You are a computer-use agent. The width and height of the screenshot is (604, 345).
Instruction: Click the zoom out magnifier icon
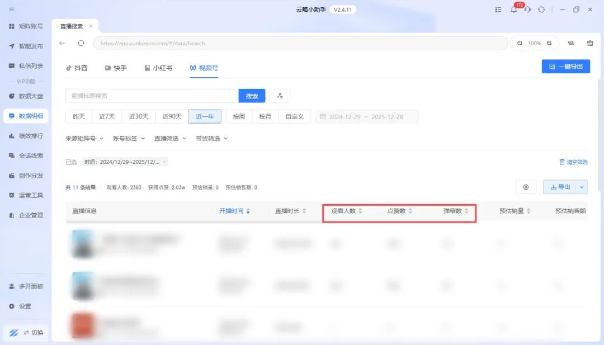[520, 43]
